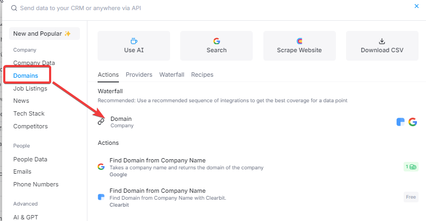Click the search magnifier icon in the top bar
The width and height of the screenshot is (426, 221).
coord(13,9)
